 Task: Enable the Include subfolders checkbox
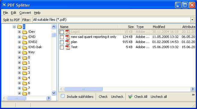coord(63,96)
